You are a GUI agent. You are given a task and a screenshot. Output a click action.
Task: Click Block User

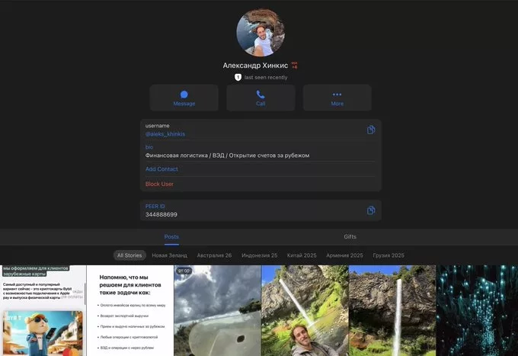pyautogui.click(x=159, y=184)
